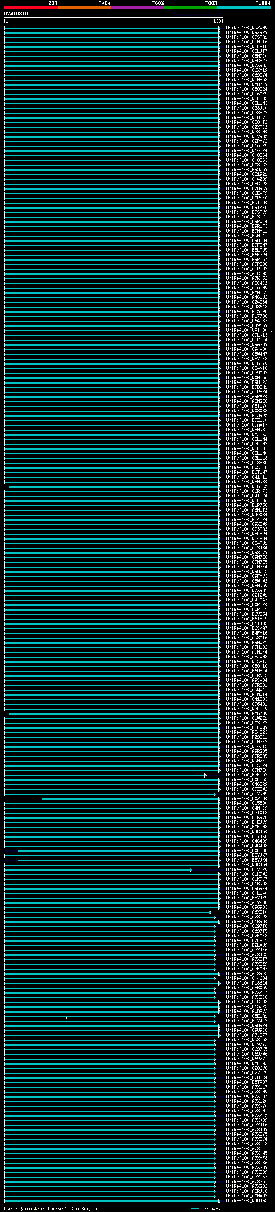Click the Large gaps legend text
The height and width of the screenshot is (1212, 275).
pos(18,1209)
